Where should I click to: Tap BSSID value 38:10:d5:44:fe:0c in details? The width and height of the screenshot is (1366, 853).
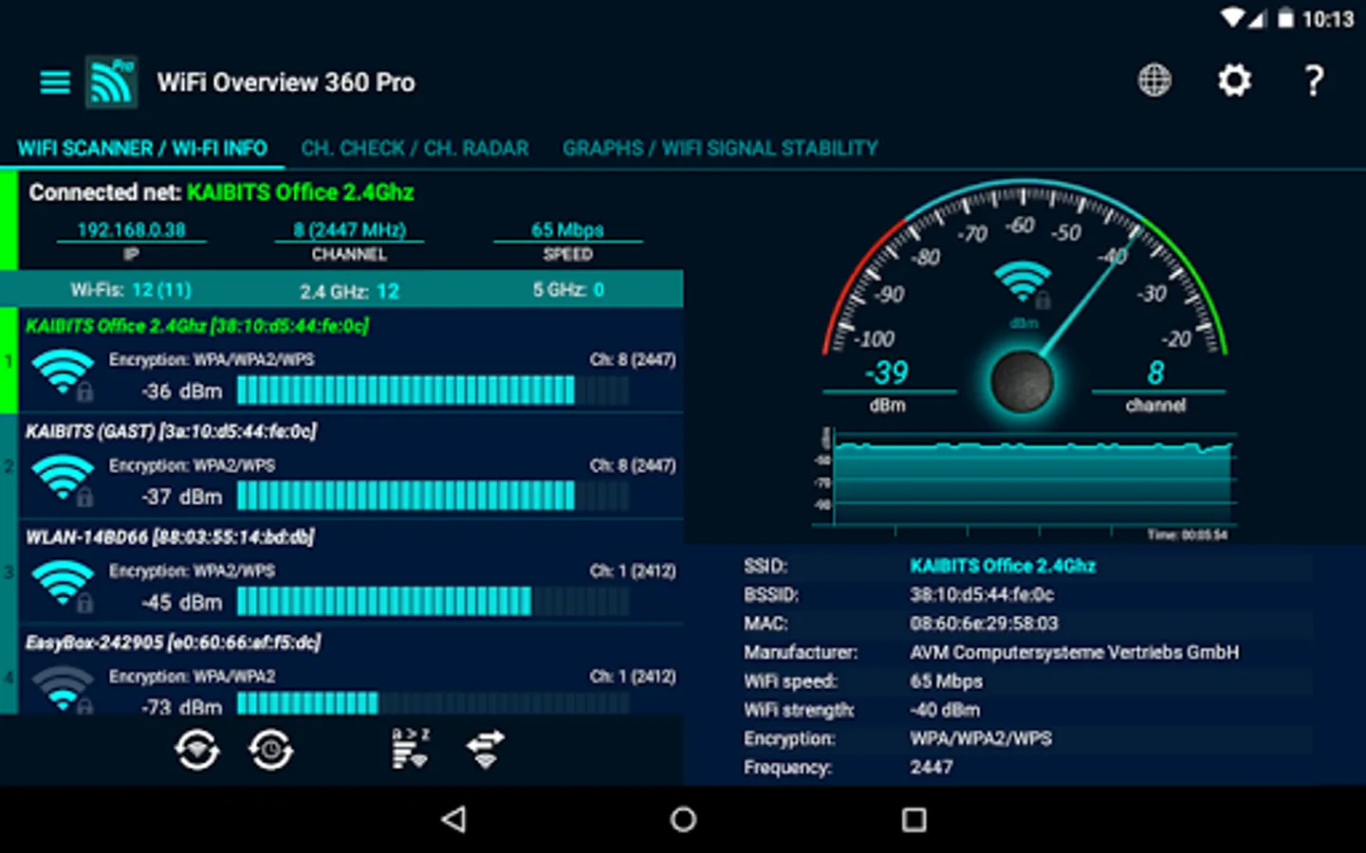[x=982, y=595]
